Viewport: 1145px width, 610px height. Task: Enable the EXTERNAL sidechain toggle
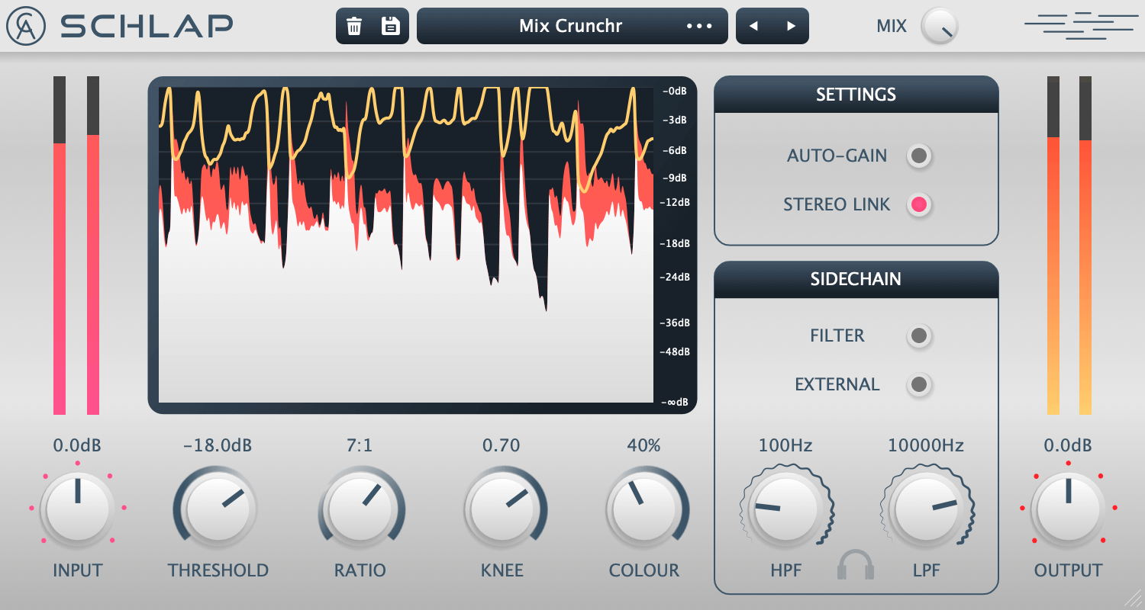(x=919, y=385)
